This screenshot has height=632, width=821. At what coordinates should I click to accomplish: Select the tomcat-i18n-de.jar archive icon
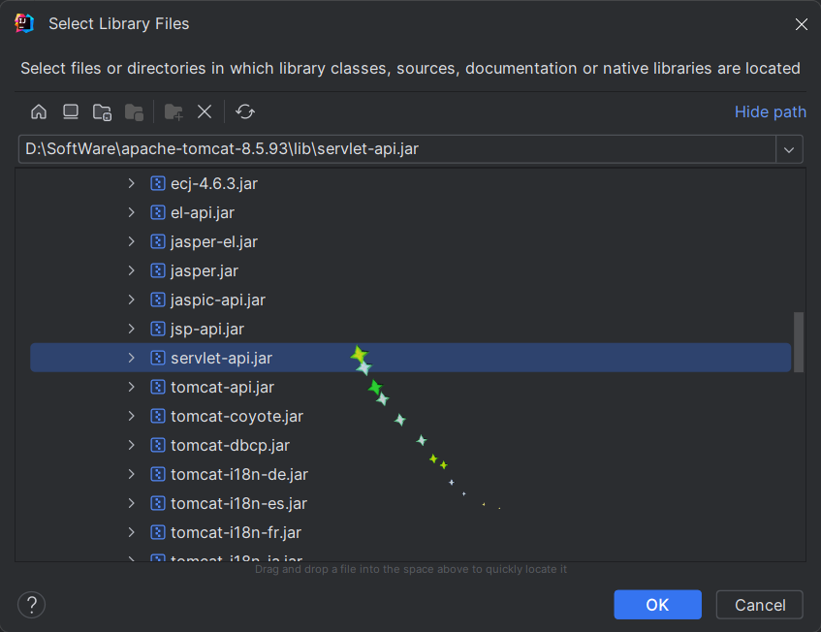[158, 474]
